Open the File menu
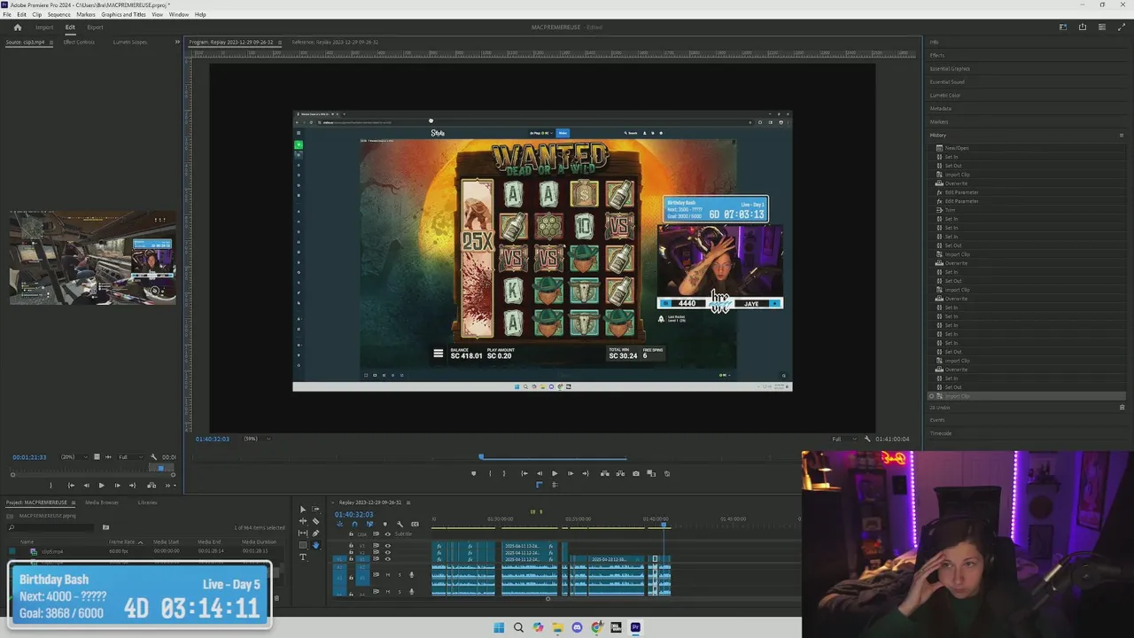1134x638 pixels. [7, 14]
